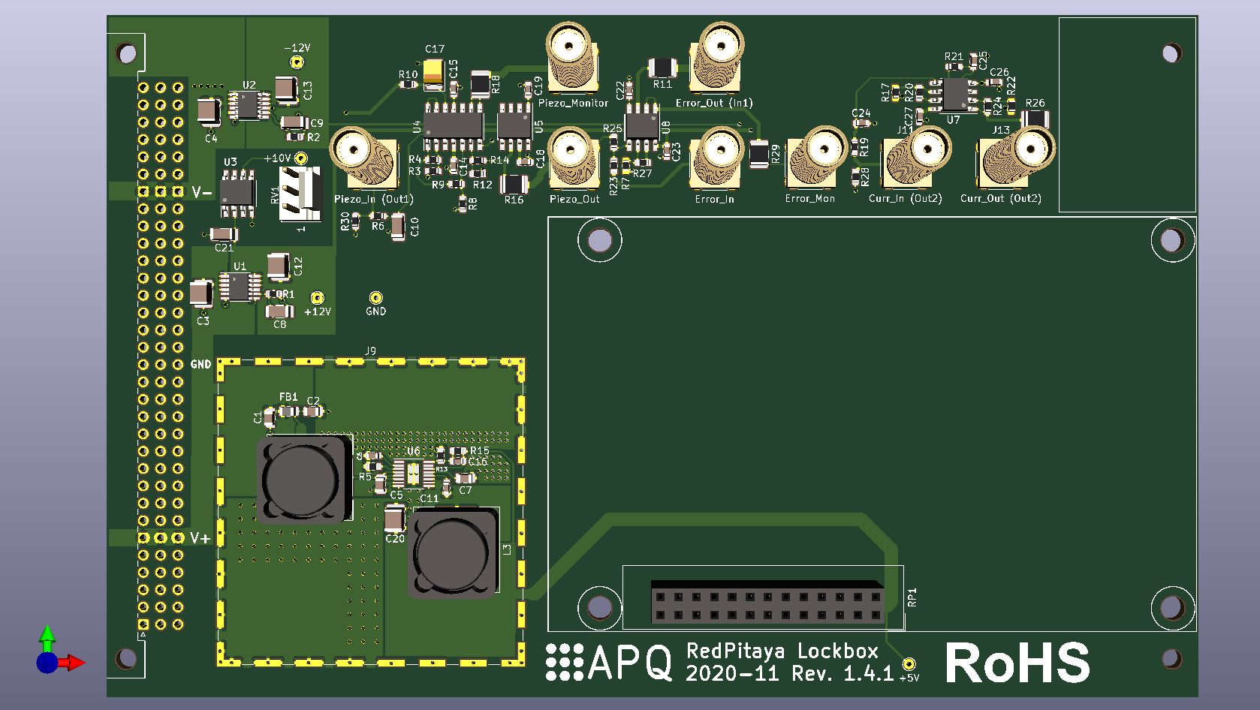1260x710 pixels.
Task: Click the red X axis arrow of gizmo
Action: [x=73, y=663]
